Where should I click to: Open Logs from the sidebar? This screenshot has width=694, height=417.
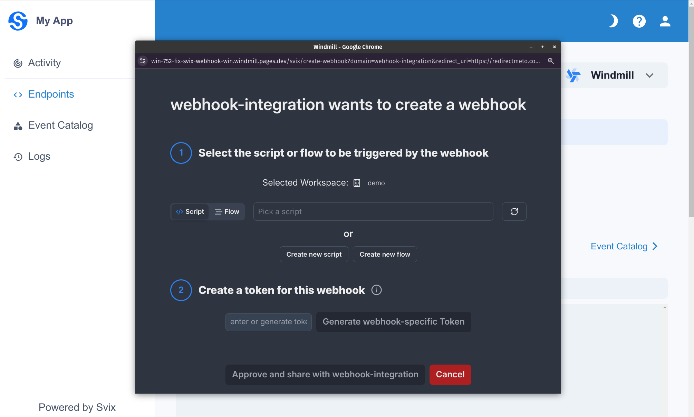pyautogui.click(x=39, y=156)
